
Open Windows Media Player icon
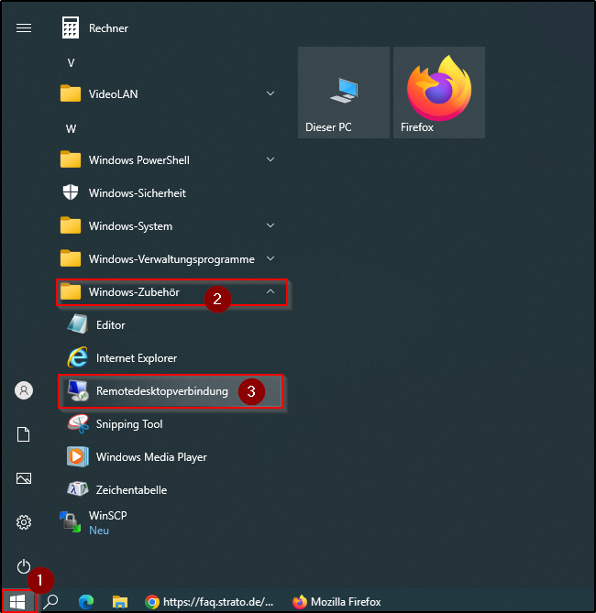78,456
